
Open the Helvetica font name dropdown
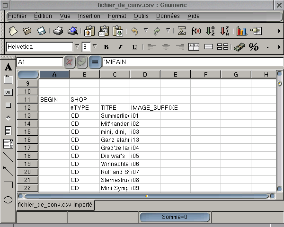[77, 46]
